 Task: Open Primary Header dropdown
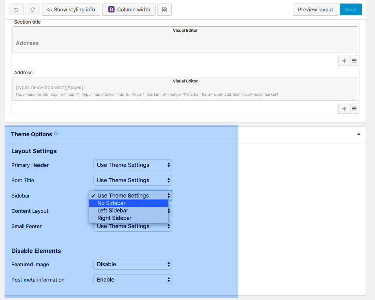[132, 165]
